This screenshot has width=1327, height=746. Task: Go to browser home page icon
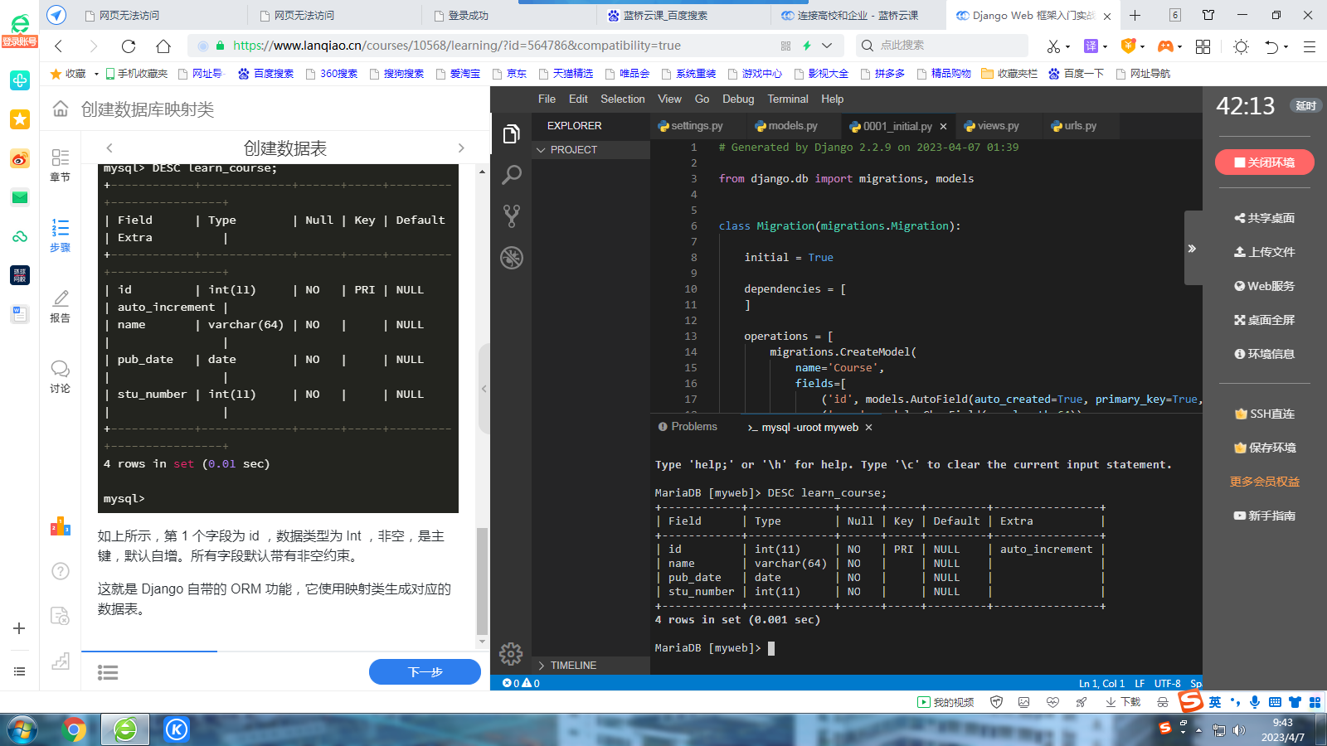coord(163,46)
